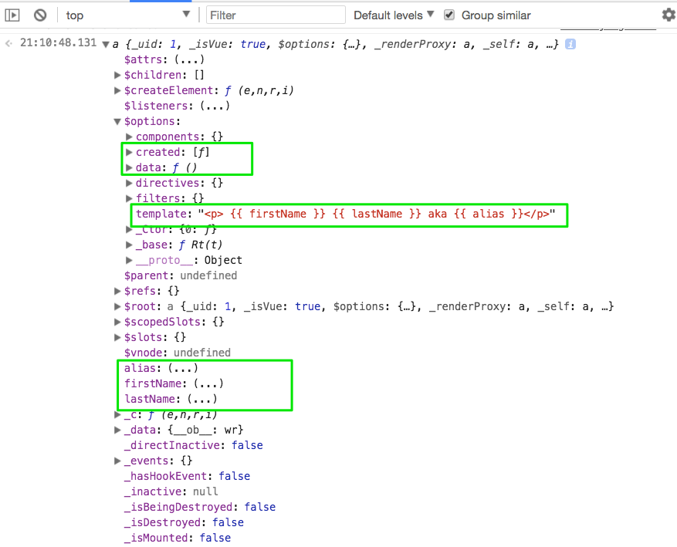Open the console settings gear
This screenshot has height=547, width=677.
click(x=668, y=15)
